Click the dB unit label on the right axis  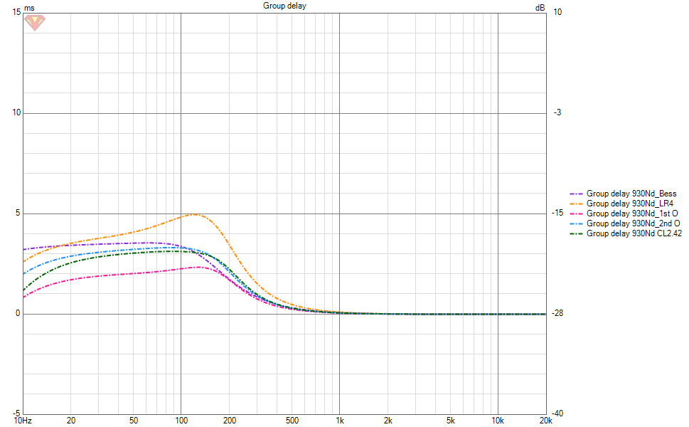click(540, 8)
